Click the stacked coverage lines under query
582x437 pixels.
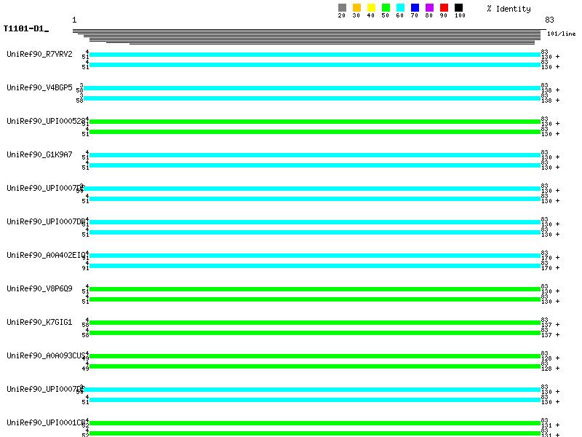point(306,34)
